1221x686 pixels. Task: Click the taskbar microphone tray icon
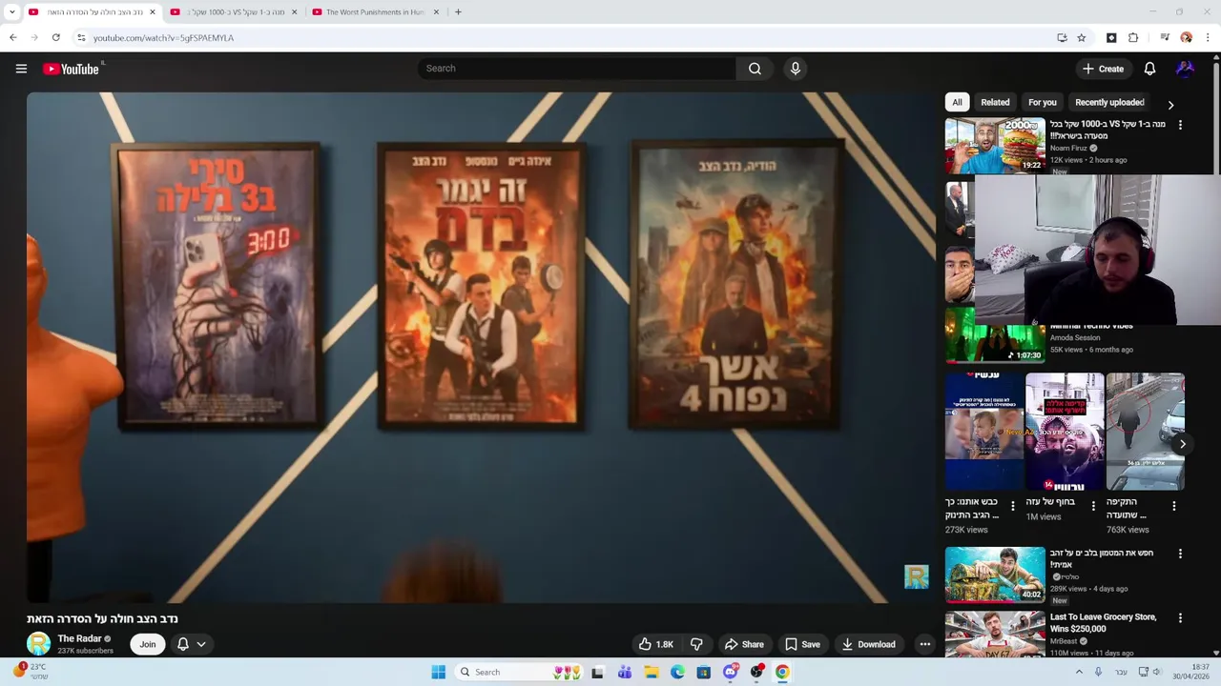[1099, 672]
